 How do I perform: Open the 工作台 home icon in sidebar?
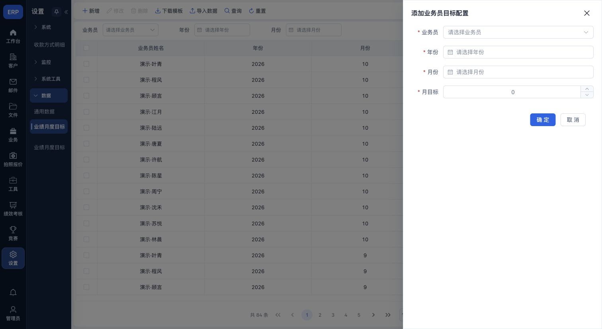(13, 36)
